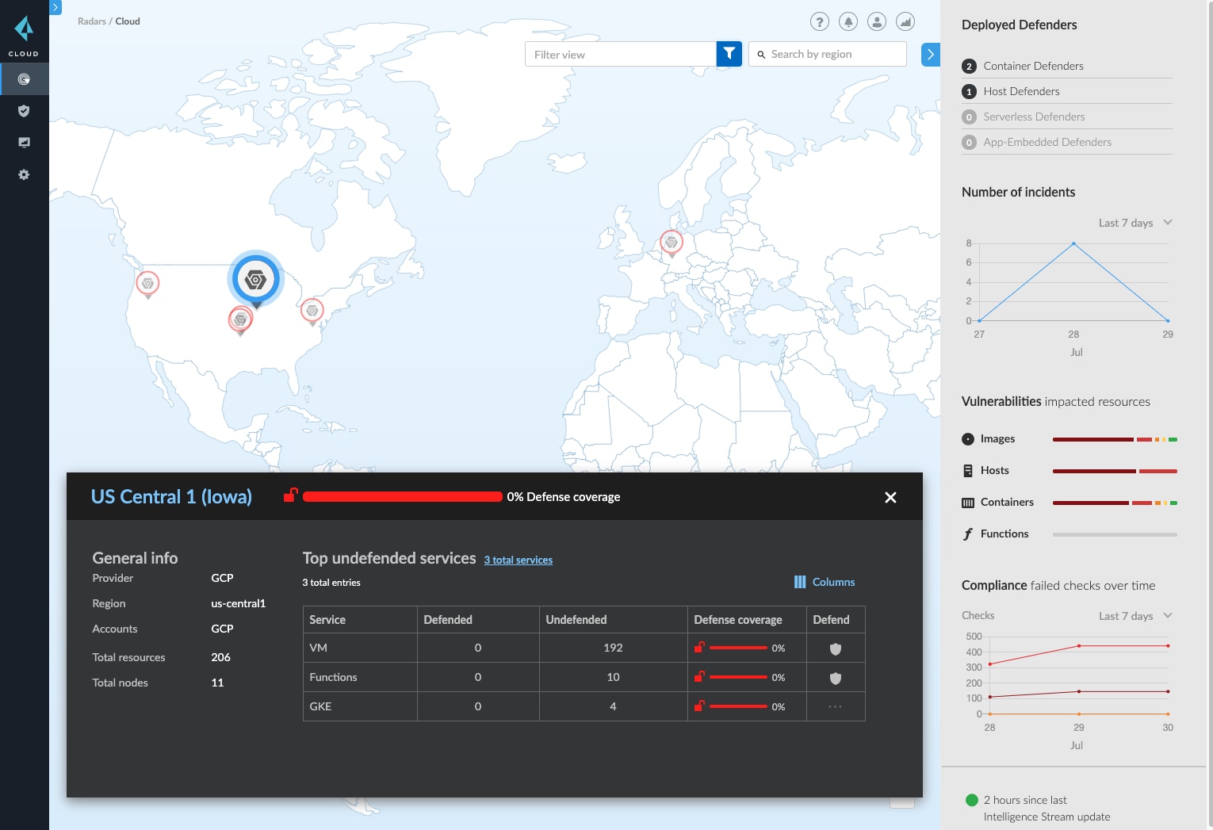
Task: Select the South Central US map marker
Action: tap(240, 320)
